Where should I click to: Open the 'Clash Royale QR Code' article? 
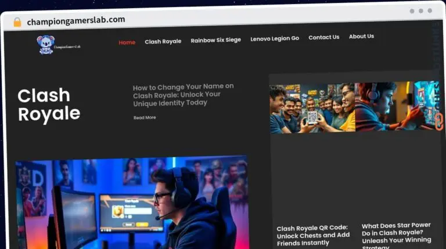pyautogui.click(x=313, y=235)
